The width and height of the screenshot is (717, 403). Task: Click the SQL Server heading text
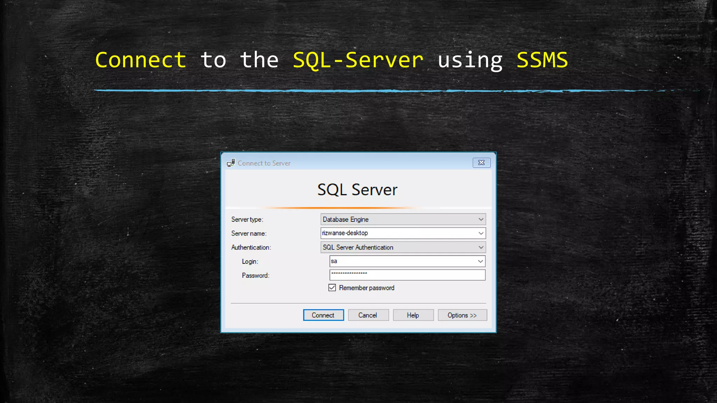pos(357,190)
